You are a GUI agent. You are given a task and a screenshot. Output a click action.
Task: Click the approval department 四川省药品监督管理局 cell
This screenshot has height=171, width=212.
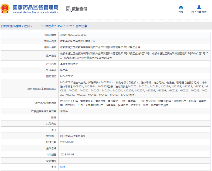[73, 136]
